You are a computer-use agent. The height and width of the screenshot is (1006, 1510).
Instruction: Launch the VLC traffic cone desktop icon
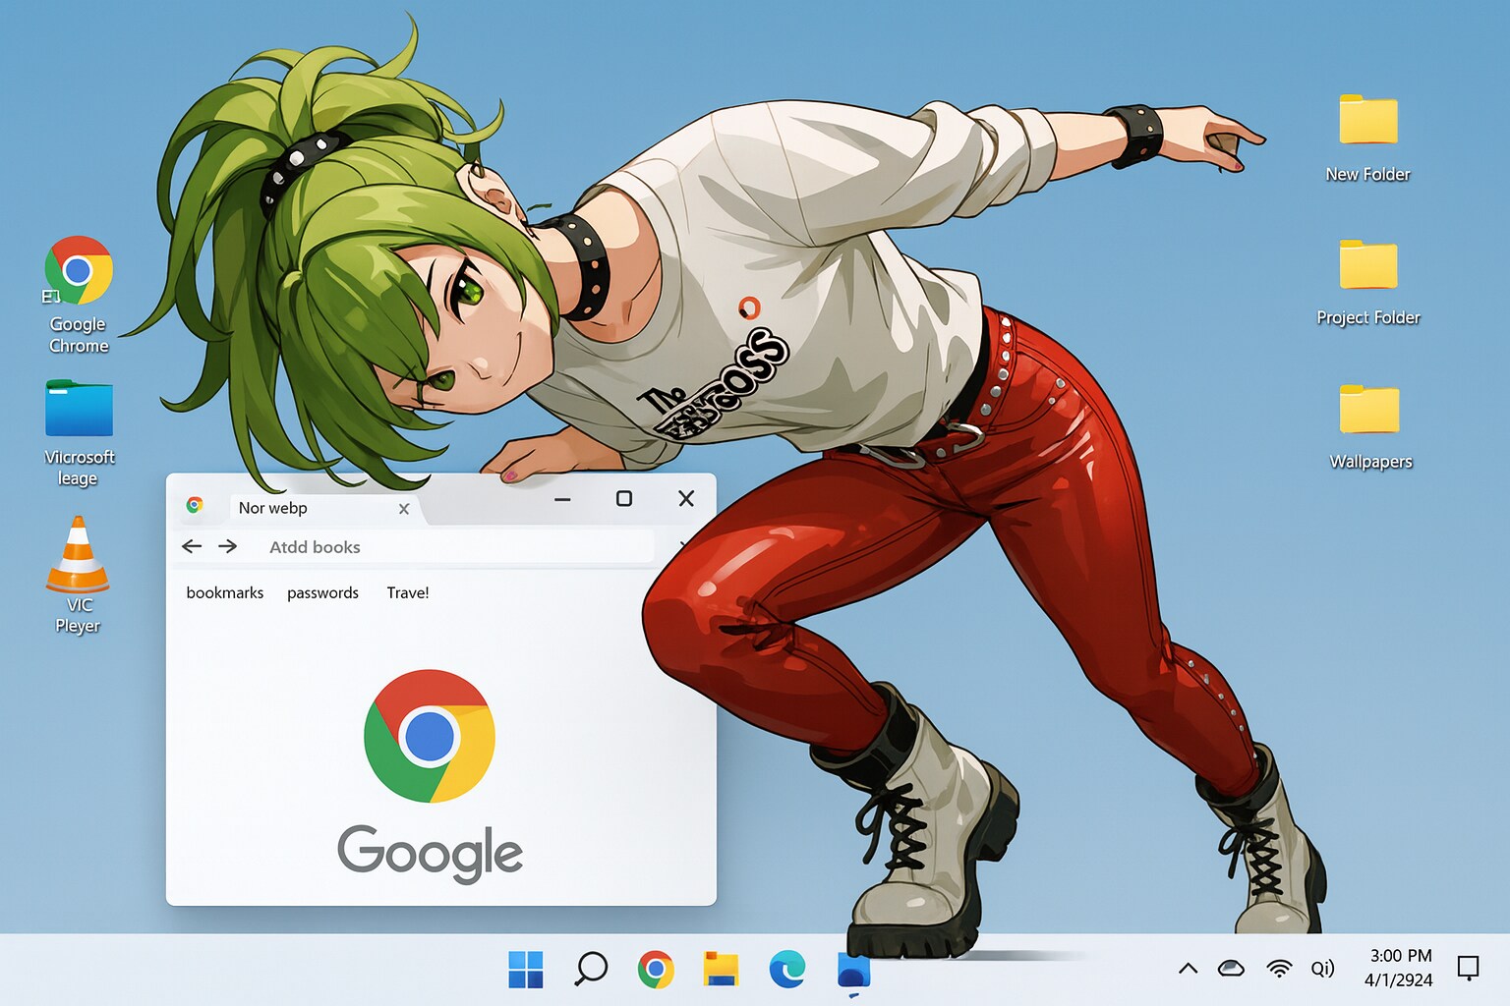(78, 555)
